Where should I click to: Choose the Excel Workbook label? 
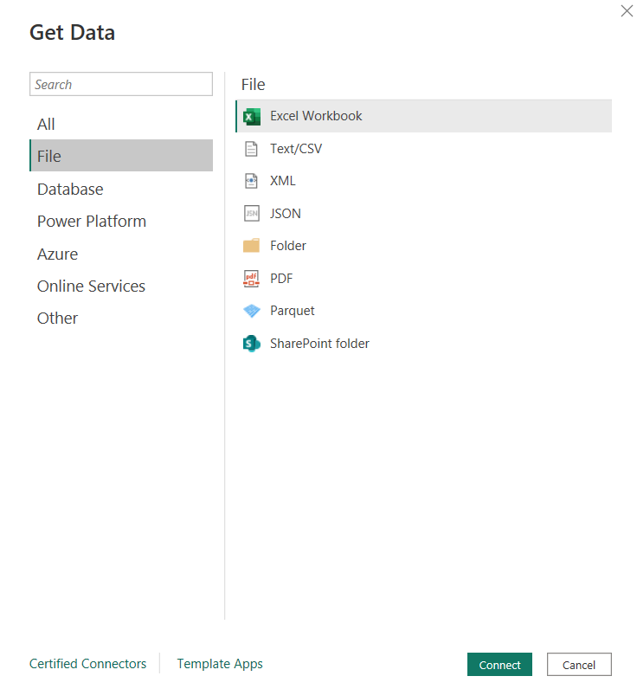(x=316, y=116)
